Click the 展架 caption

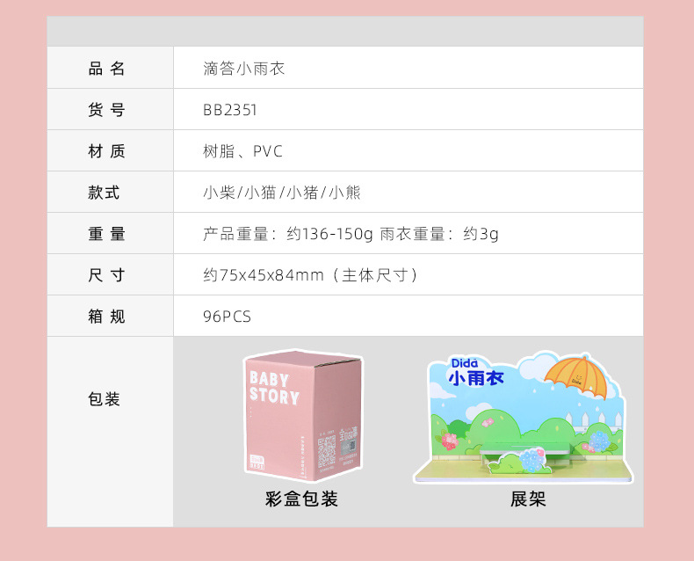(x=528, y=499)
